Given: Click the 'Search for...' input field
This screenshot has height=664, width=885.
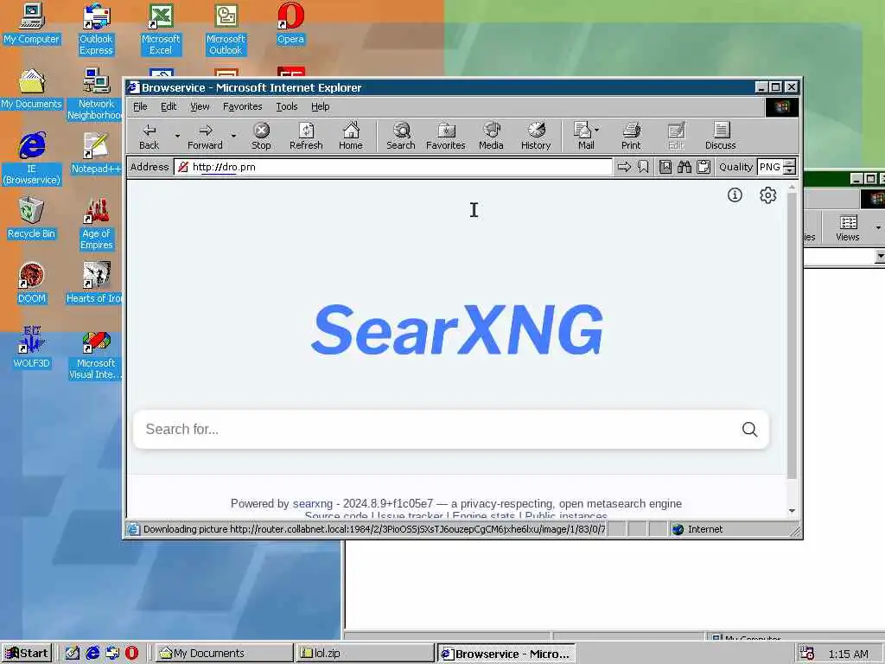Looking at the screenshot, I should pos(440,429).
